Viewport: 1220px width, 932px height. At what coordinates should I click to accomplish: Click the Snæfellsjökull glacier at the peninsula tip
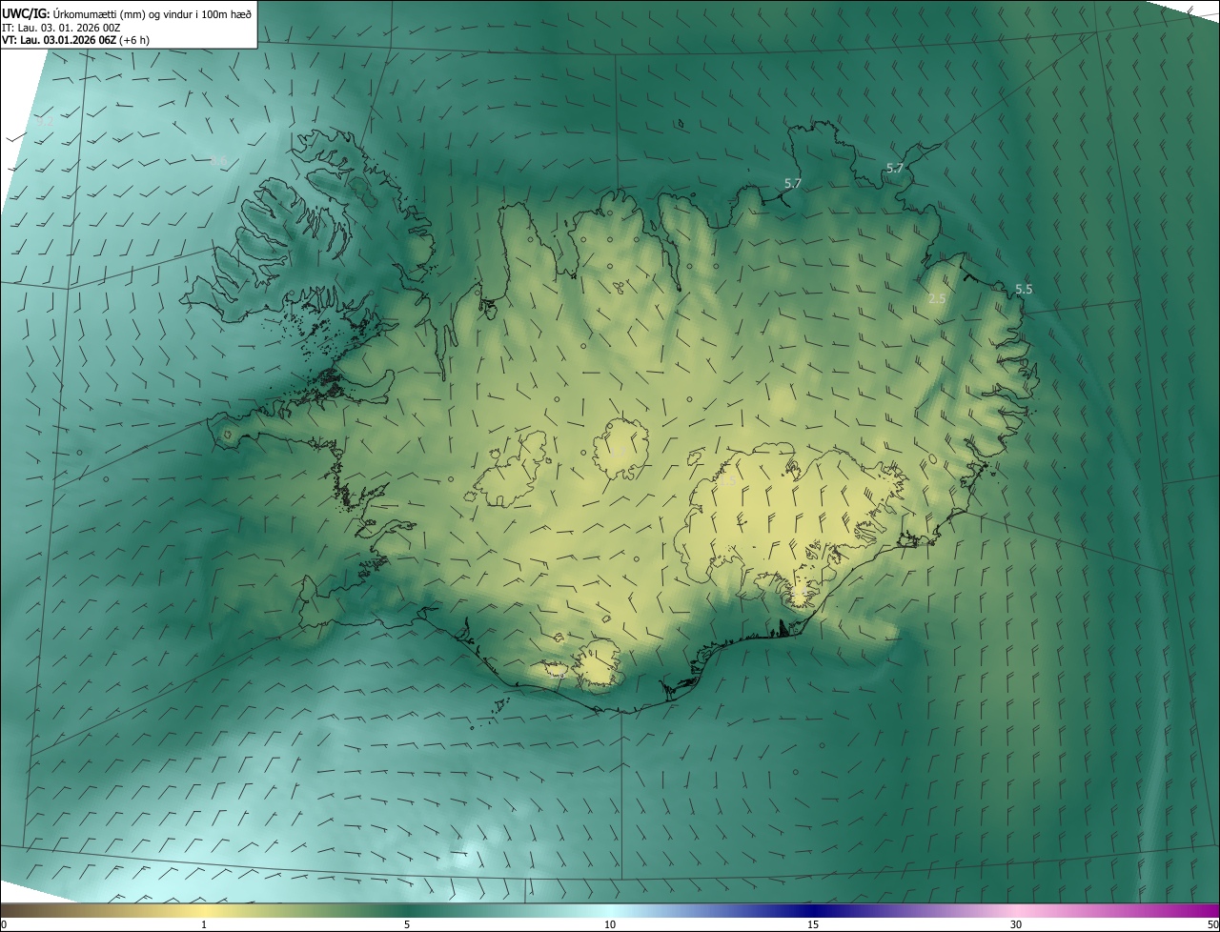coord(226,435)
